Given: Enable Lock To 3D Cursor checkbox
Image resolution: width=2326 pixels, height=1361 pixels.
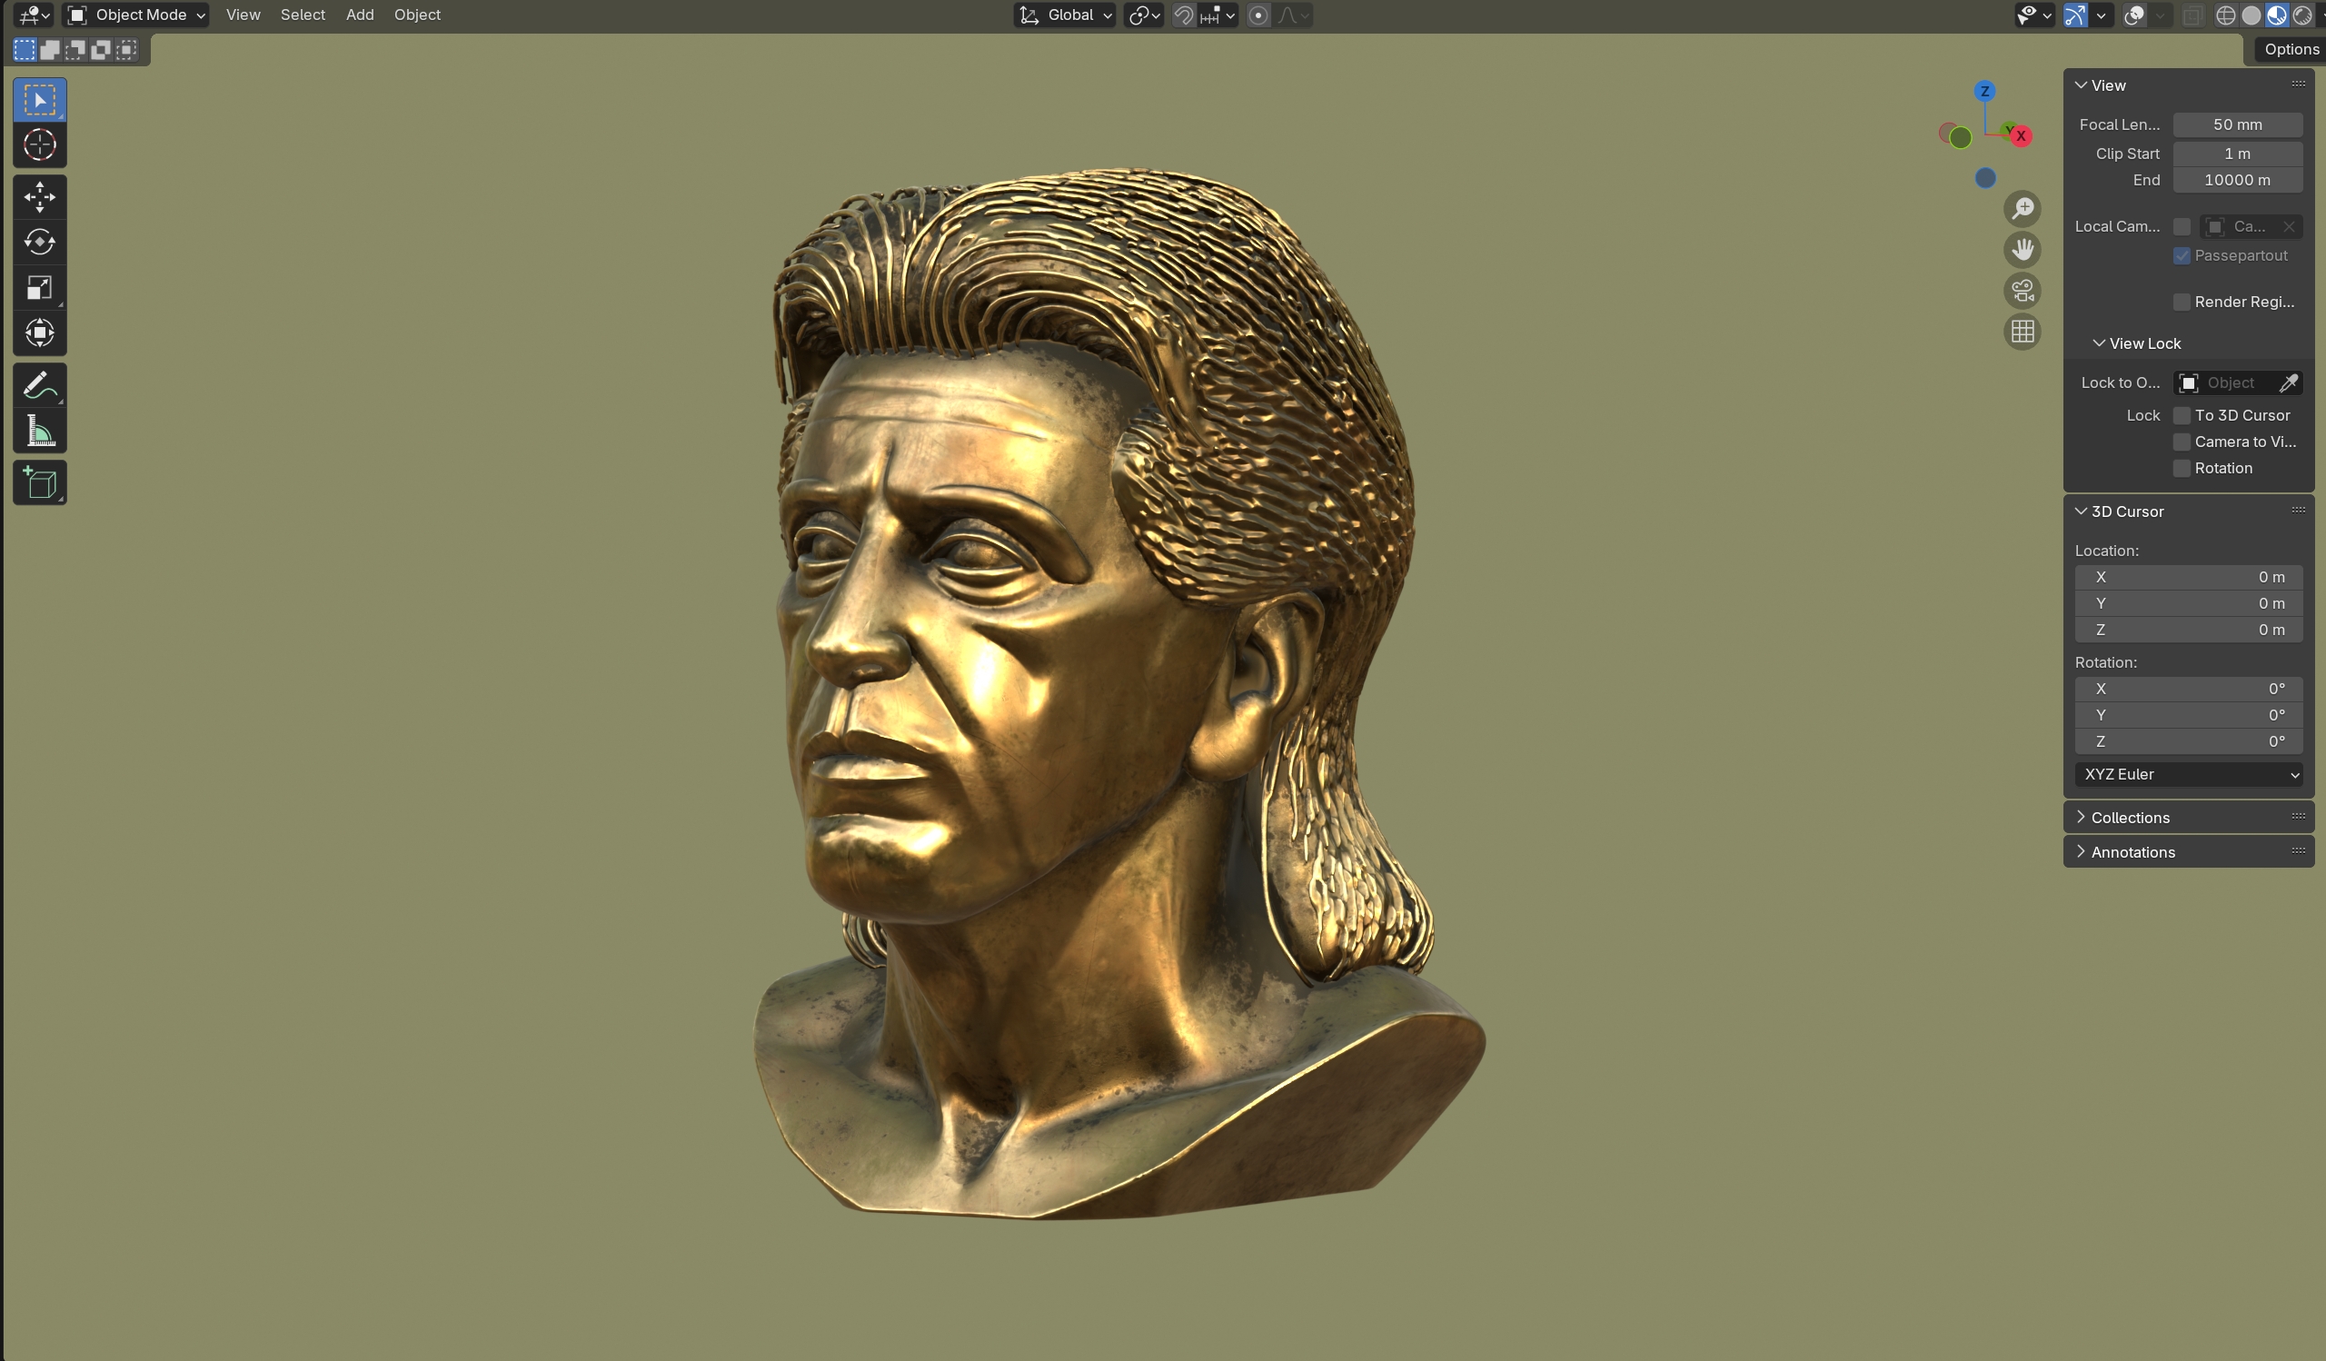Looking at the screenshot, I should [x=2182, y=415].
